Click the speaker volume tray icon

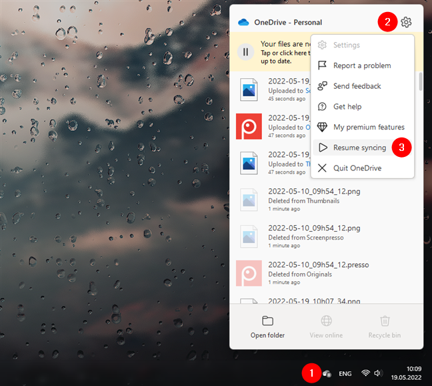pyautogui.click(x=378, y=373)
